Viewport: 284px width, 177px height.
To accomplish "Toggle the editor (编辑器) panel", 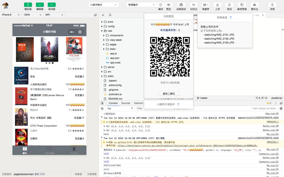I will click(40, 5).
